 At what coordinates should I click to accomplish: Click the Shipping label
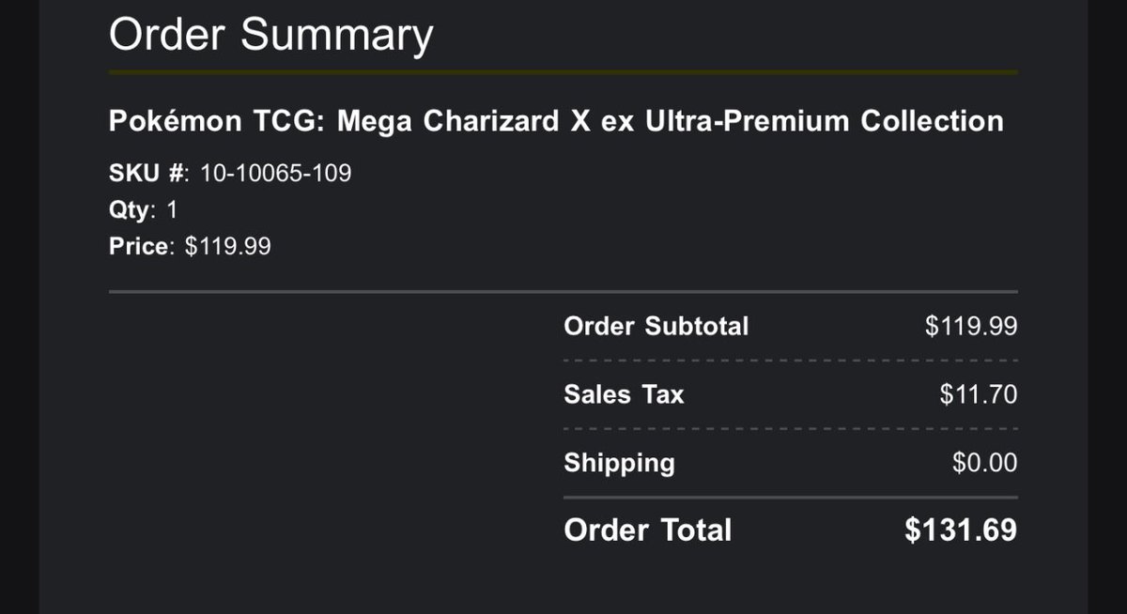[x=619, y=463]
